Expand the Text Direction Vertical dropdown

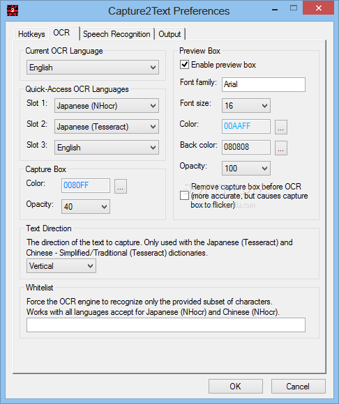pos(61,266)
